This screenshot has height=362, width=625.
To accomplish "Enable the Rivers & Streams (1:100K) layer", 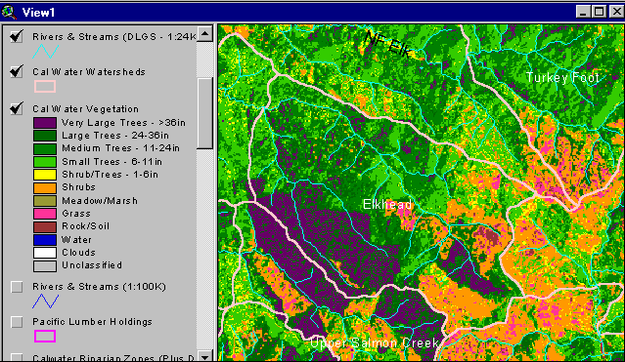I will (x=17, y=287).
